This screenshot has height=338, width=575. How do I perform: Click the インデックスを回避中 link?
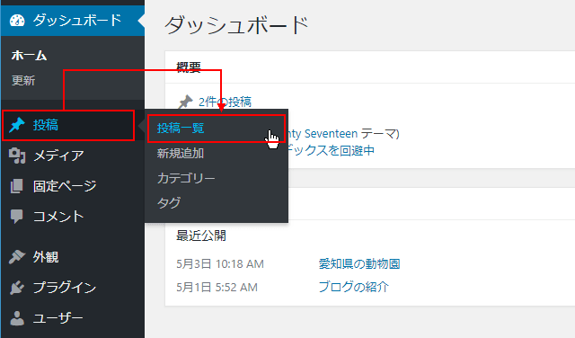[x=330, y=150]
